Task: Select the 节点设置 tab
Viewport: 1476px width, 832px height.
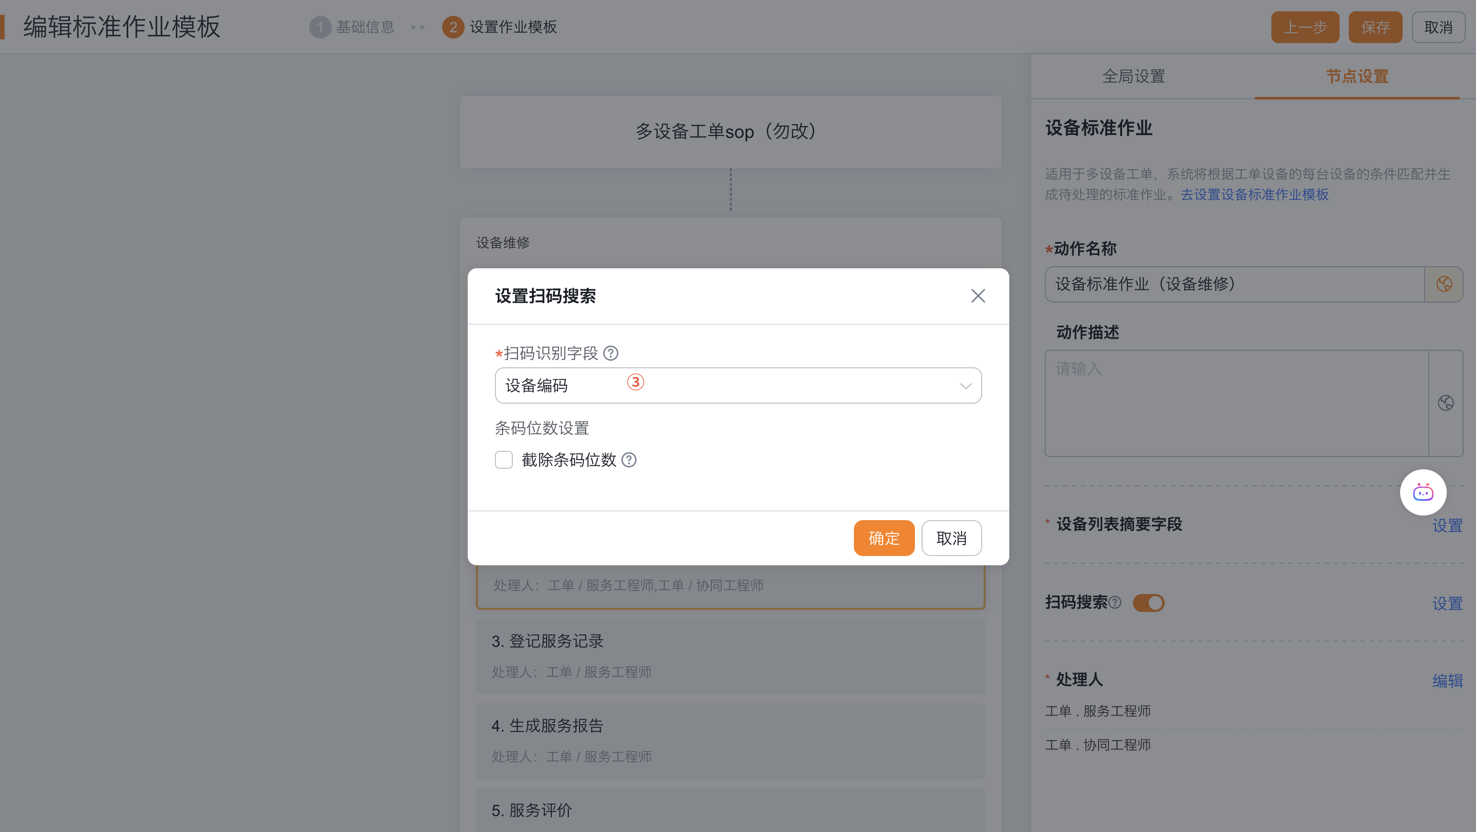Action: click(1357, 76)
